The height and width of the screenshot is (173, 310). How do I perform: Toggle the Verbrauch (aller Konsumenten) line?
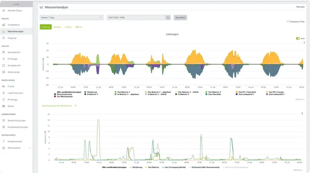204,167
